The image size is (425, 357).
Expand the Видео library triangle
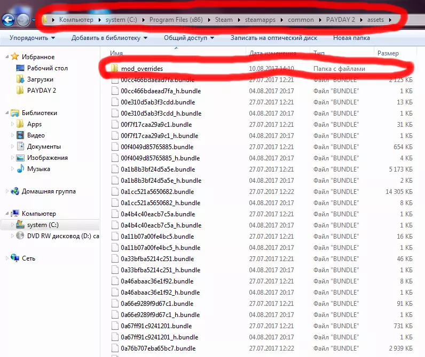coord(12,135)
